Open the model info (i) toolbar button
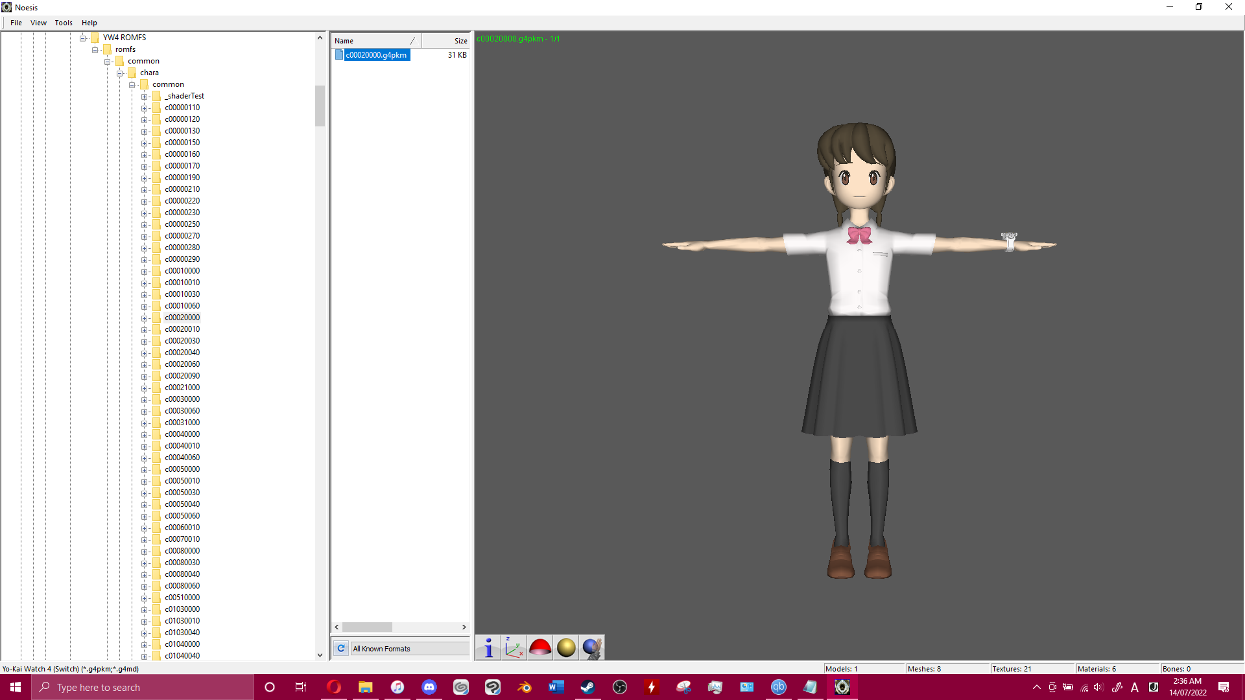The height and width of the screenshot is (700, 1245). pos(488,647)
